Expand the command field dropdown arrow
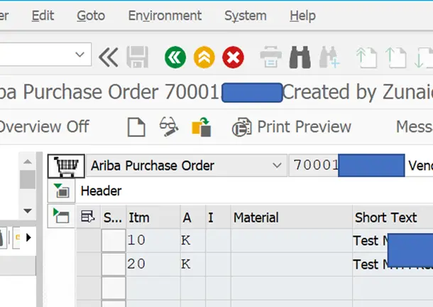This screenshot has height=307, width=433. click(x=80, y=55)
